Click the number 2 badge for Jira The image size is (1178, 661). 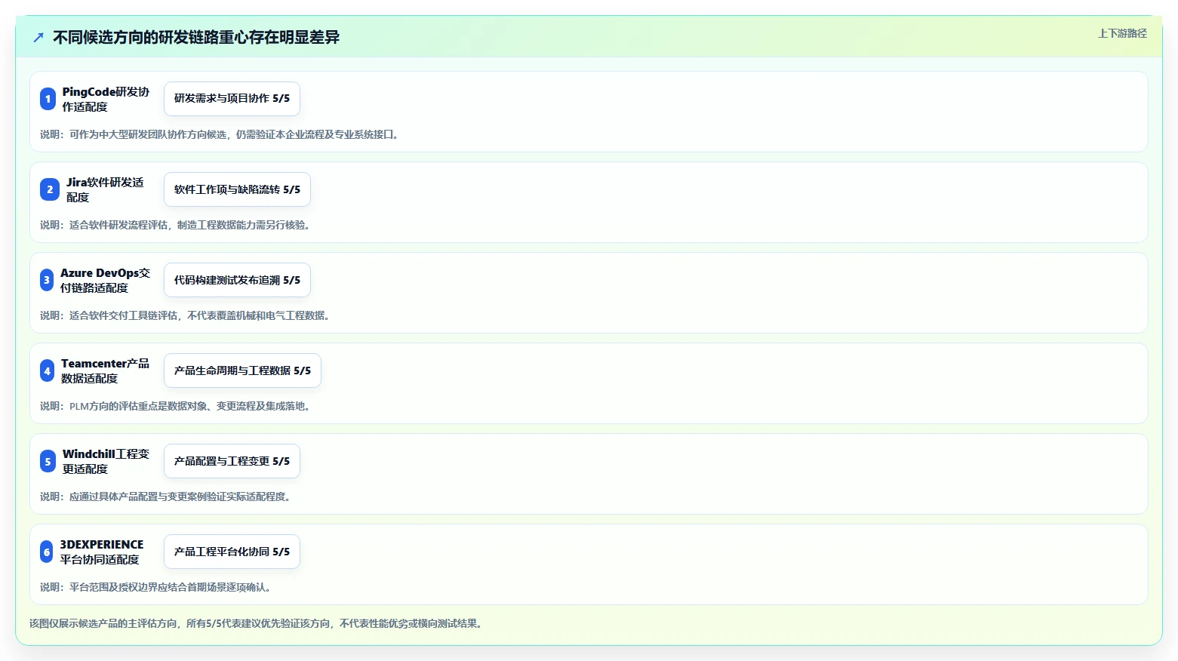(x=50, y=189)
